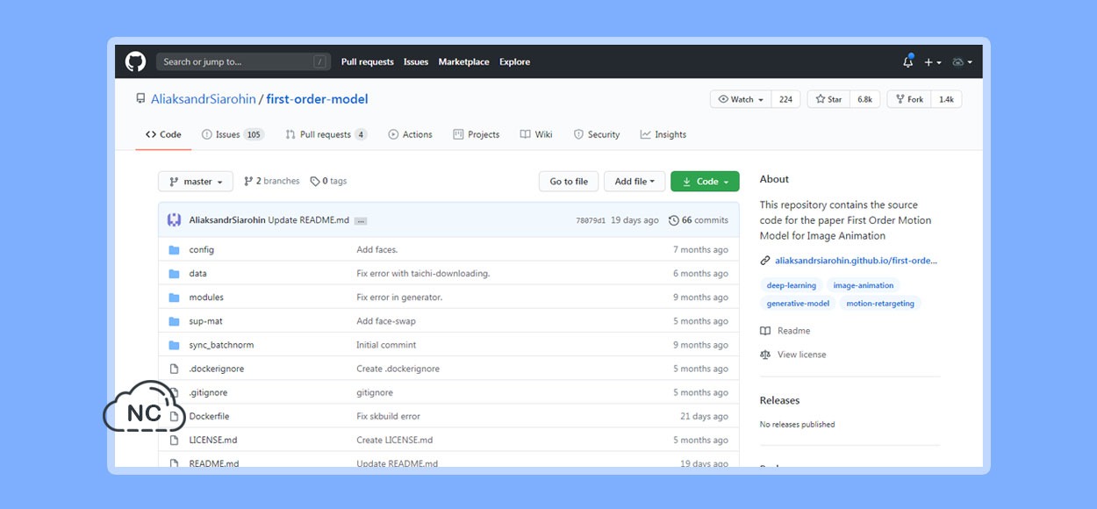Click the folder icon for modules
1097x509 pixels.
[174, 298]
